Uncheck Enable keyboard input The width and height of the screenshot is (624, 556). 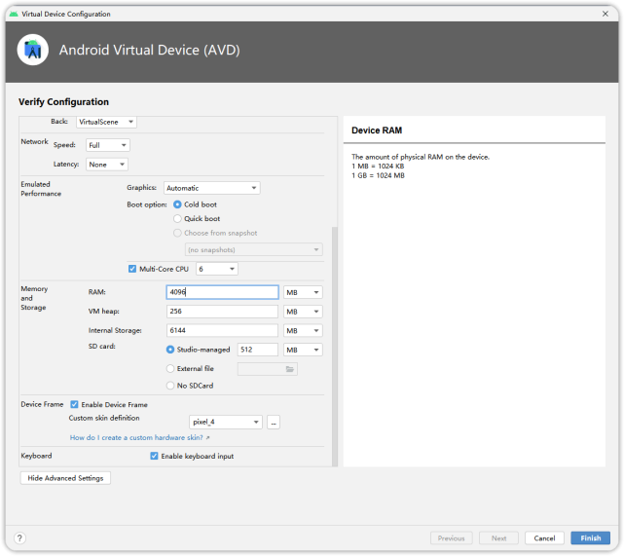pyautogui.click(x=154, y=456)
